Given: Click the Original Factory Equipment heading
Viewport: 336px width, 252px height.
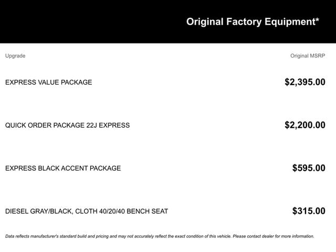Looking at the screenshot, I should 252,22.
